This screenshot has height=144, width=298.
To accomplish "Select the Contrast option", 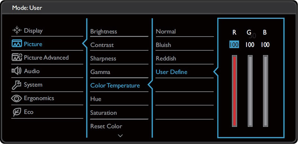I will click(102, 45).
